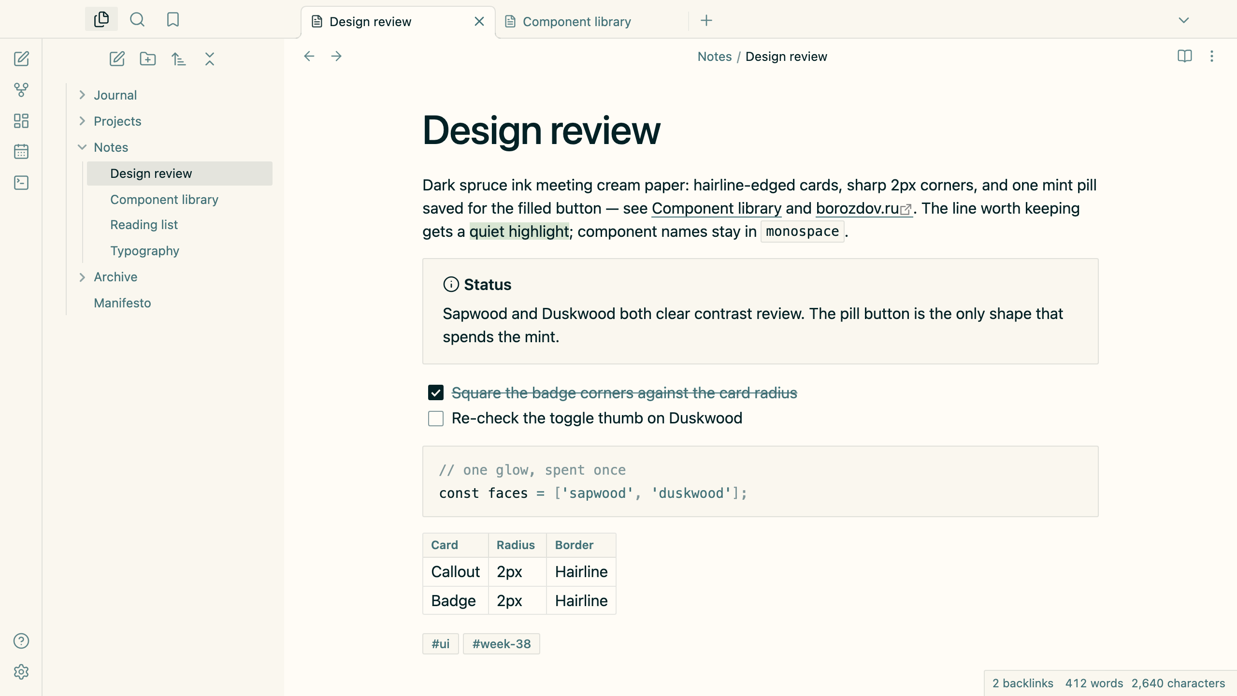Follow the Component library link in the text
This screenshot has height=696, width=1237.
coord(717,208)
